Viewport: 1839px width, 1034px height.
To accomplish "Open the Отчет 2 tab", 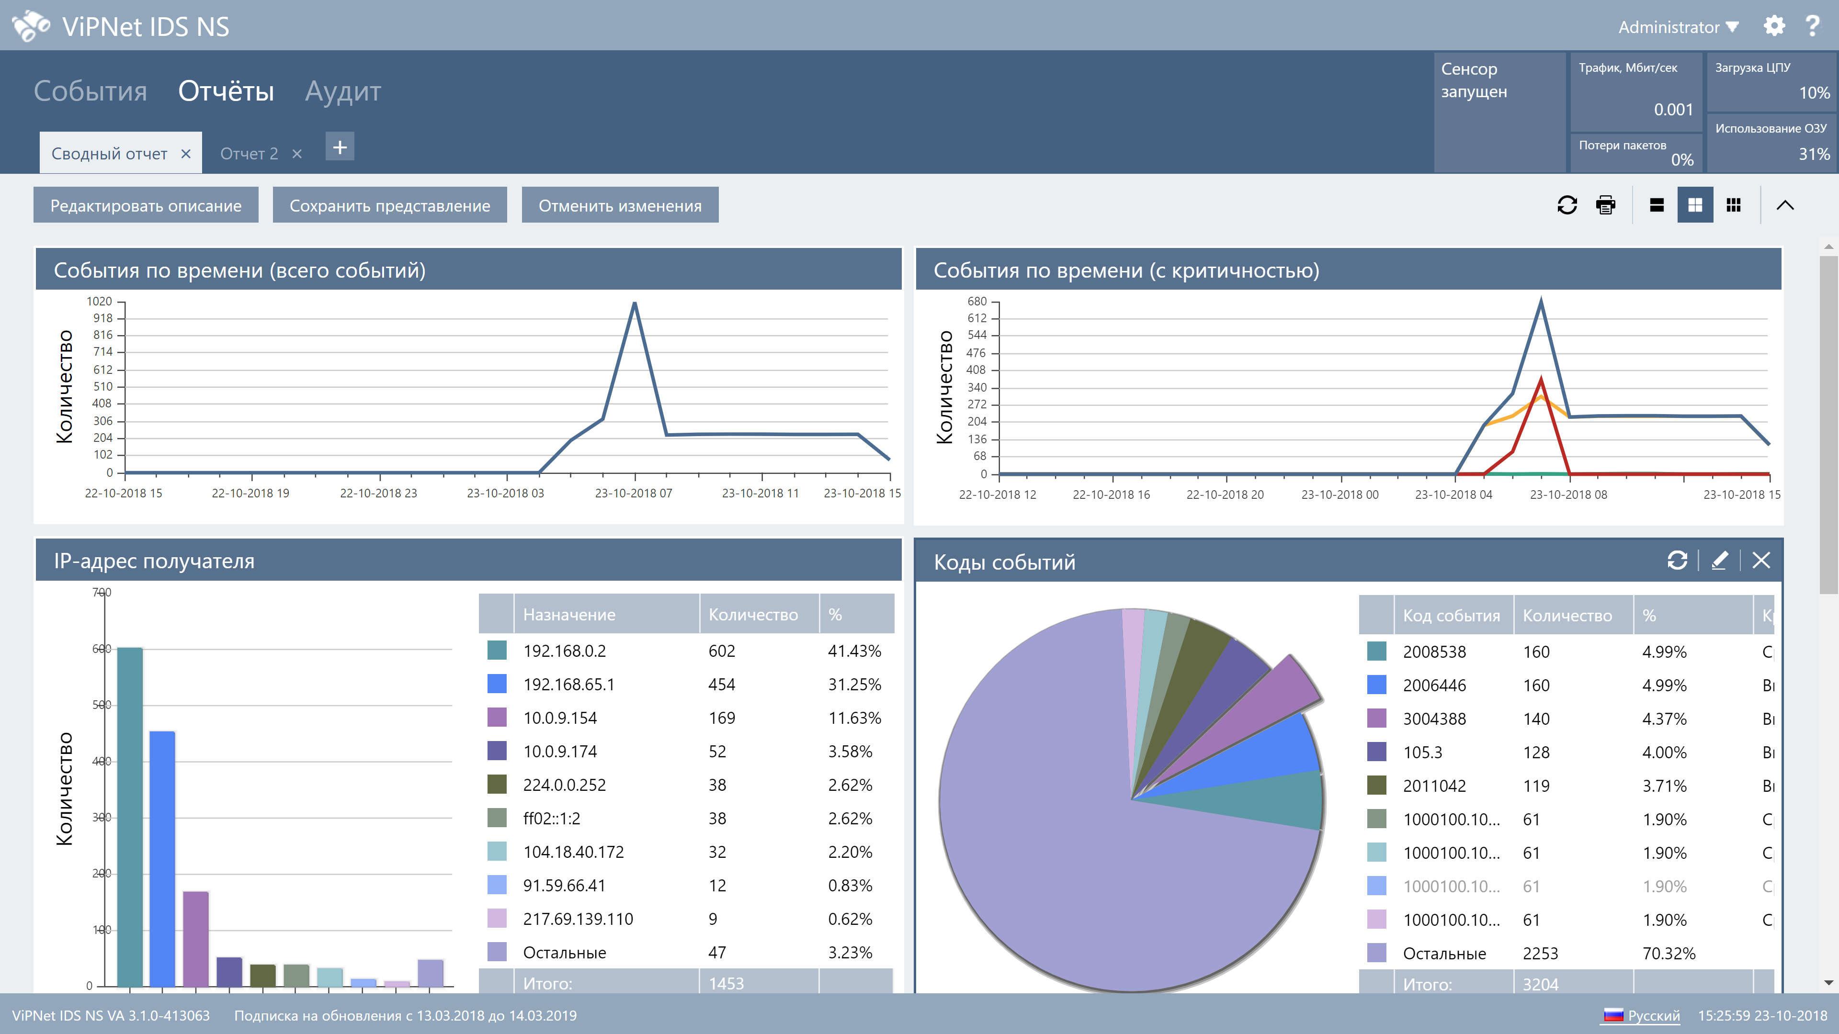I will click(x=249, y=154).
